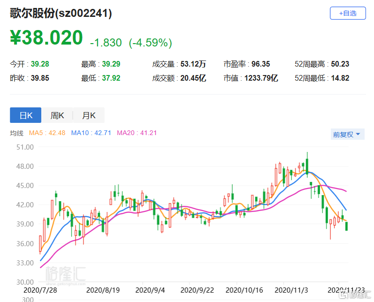Switch to the 周K weekly chart tab
The image size is (374, 302).
pos(57,115)
